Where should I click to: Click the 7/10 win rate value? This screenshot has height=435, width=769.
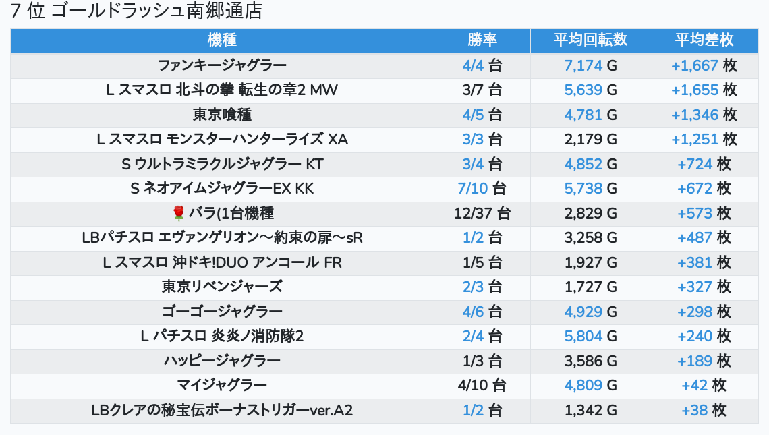[x=472, y=189]
